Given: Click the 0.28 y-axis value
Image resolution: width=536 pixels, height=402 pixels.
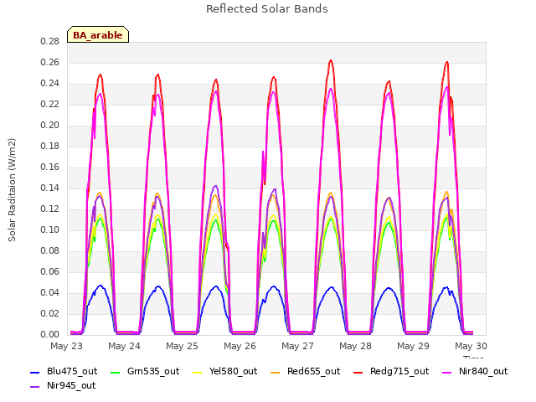Looking at the screenshot, I should (x=50, y=41).
